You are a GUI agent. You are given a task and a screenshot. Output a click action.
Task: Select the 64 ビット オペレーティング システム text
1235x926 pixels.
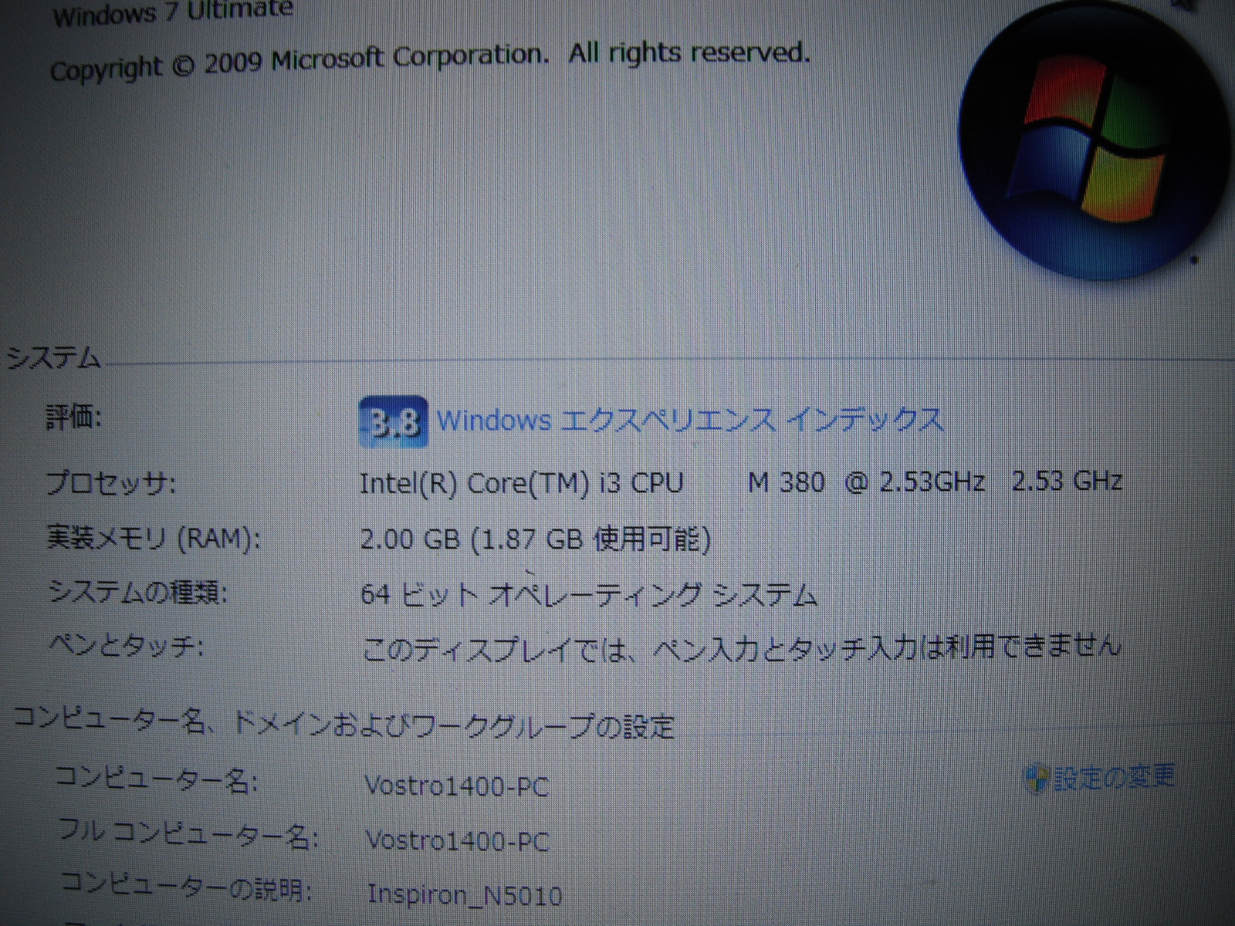pos(588,594)
